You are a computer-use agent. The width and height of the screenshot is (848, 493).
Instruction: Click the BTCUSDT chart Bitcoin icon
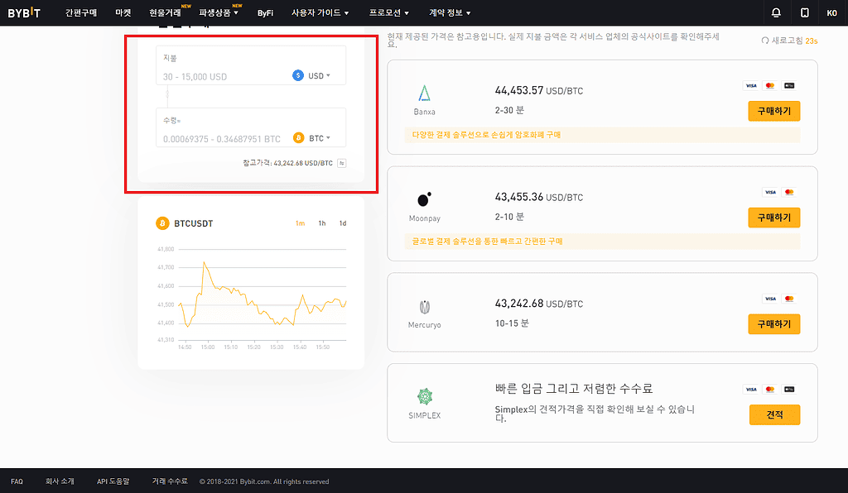(x=162, y=223)
